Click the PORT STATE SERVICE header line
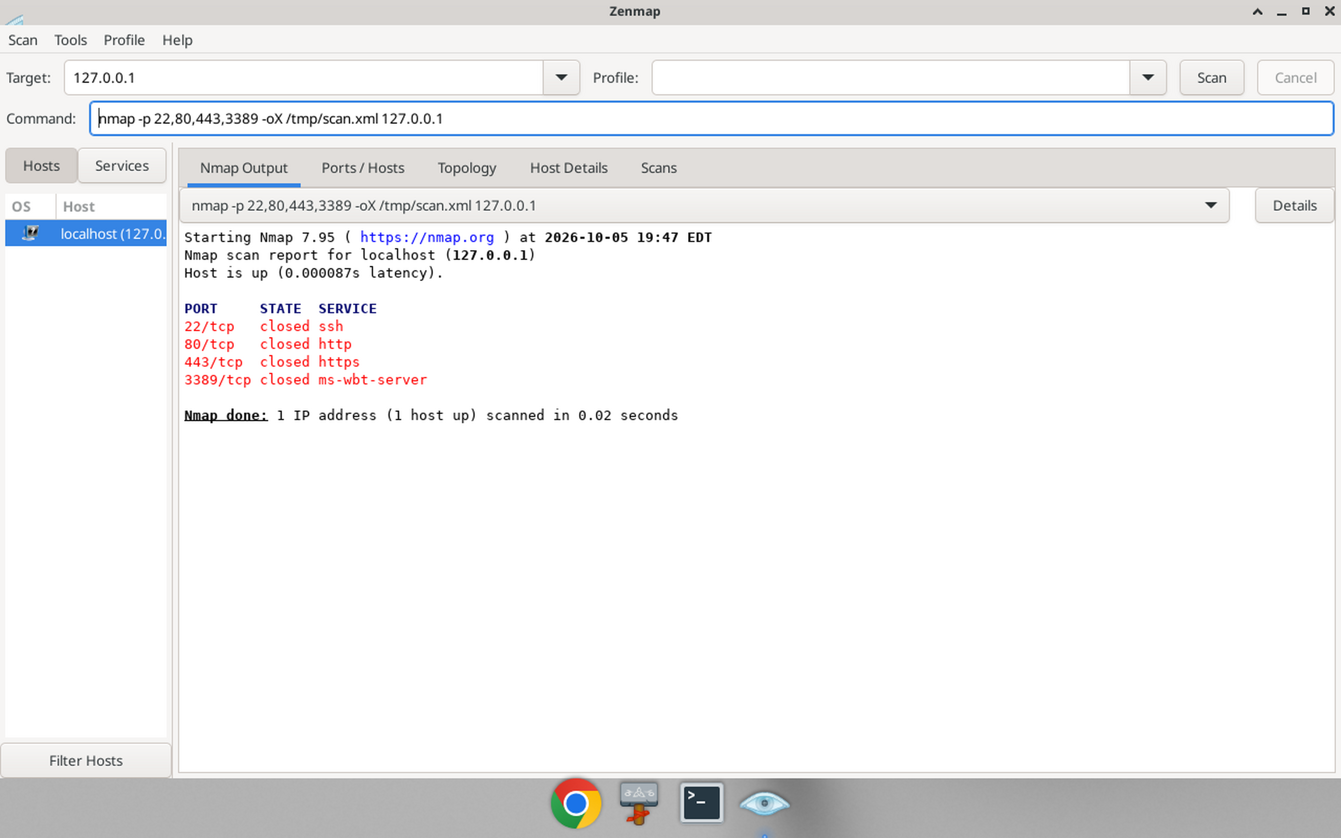 point(280,309)
